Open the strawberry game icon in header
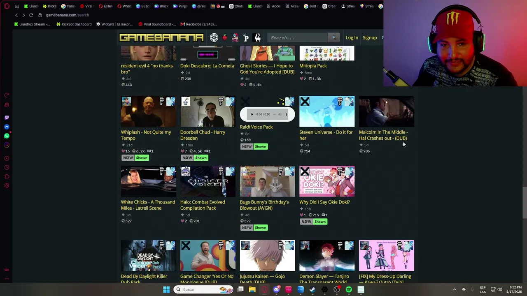Screen dimensions: 527x296 pos(224,38)
